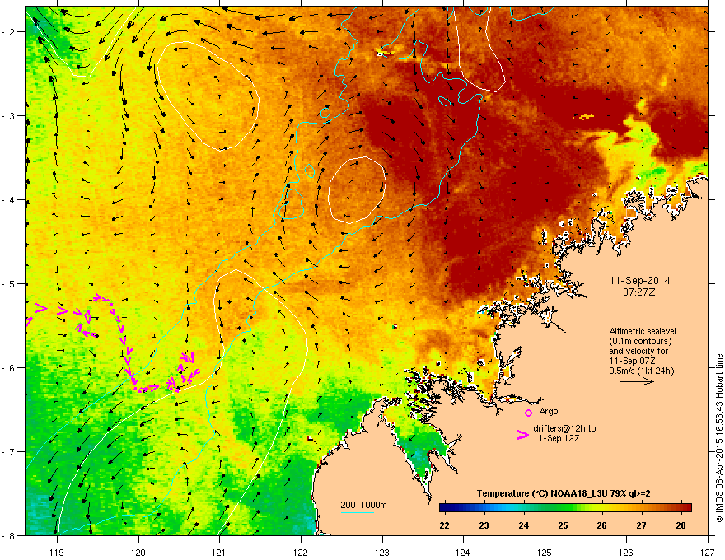
Task: Click the (0.1m contours) text line
Action: point(640,342)
